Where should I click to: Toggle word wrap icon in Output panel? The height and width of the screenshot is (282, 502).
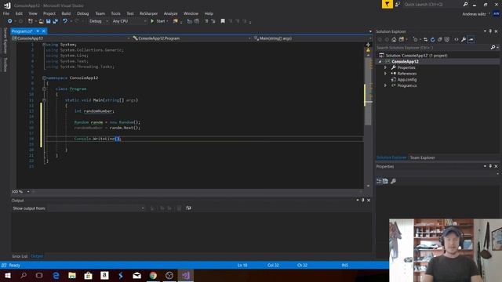[x=188, y=208]
